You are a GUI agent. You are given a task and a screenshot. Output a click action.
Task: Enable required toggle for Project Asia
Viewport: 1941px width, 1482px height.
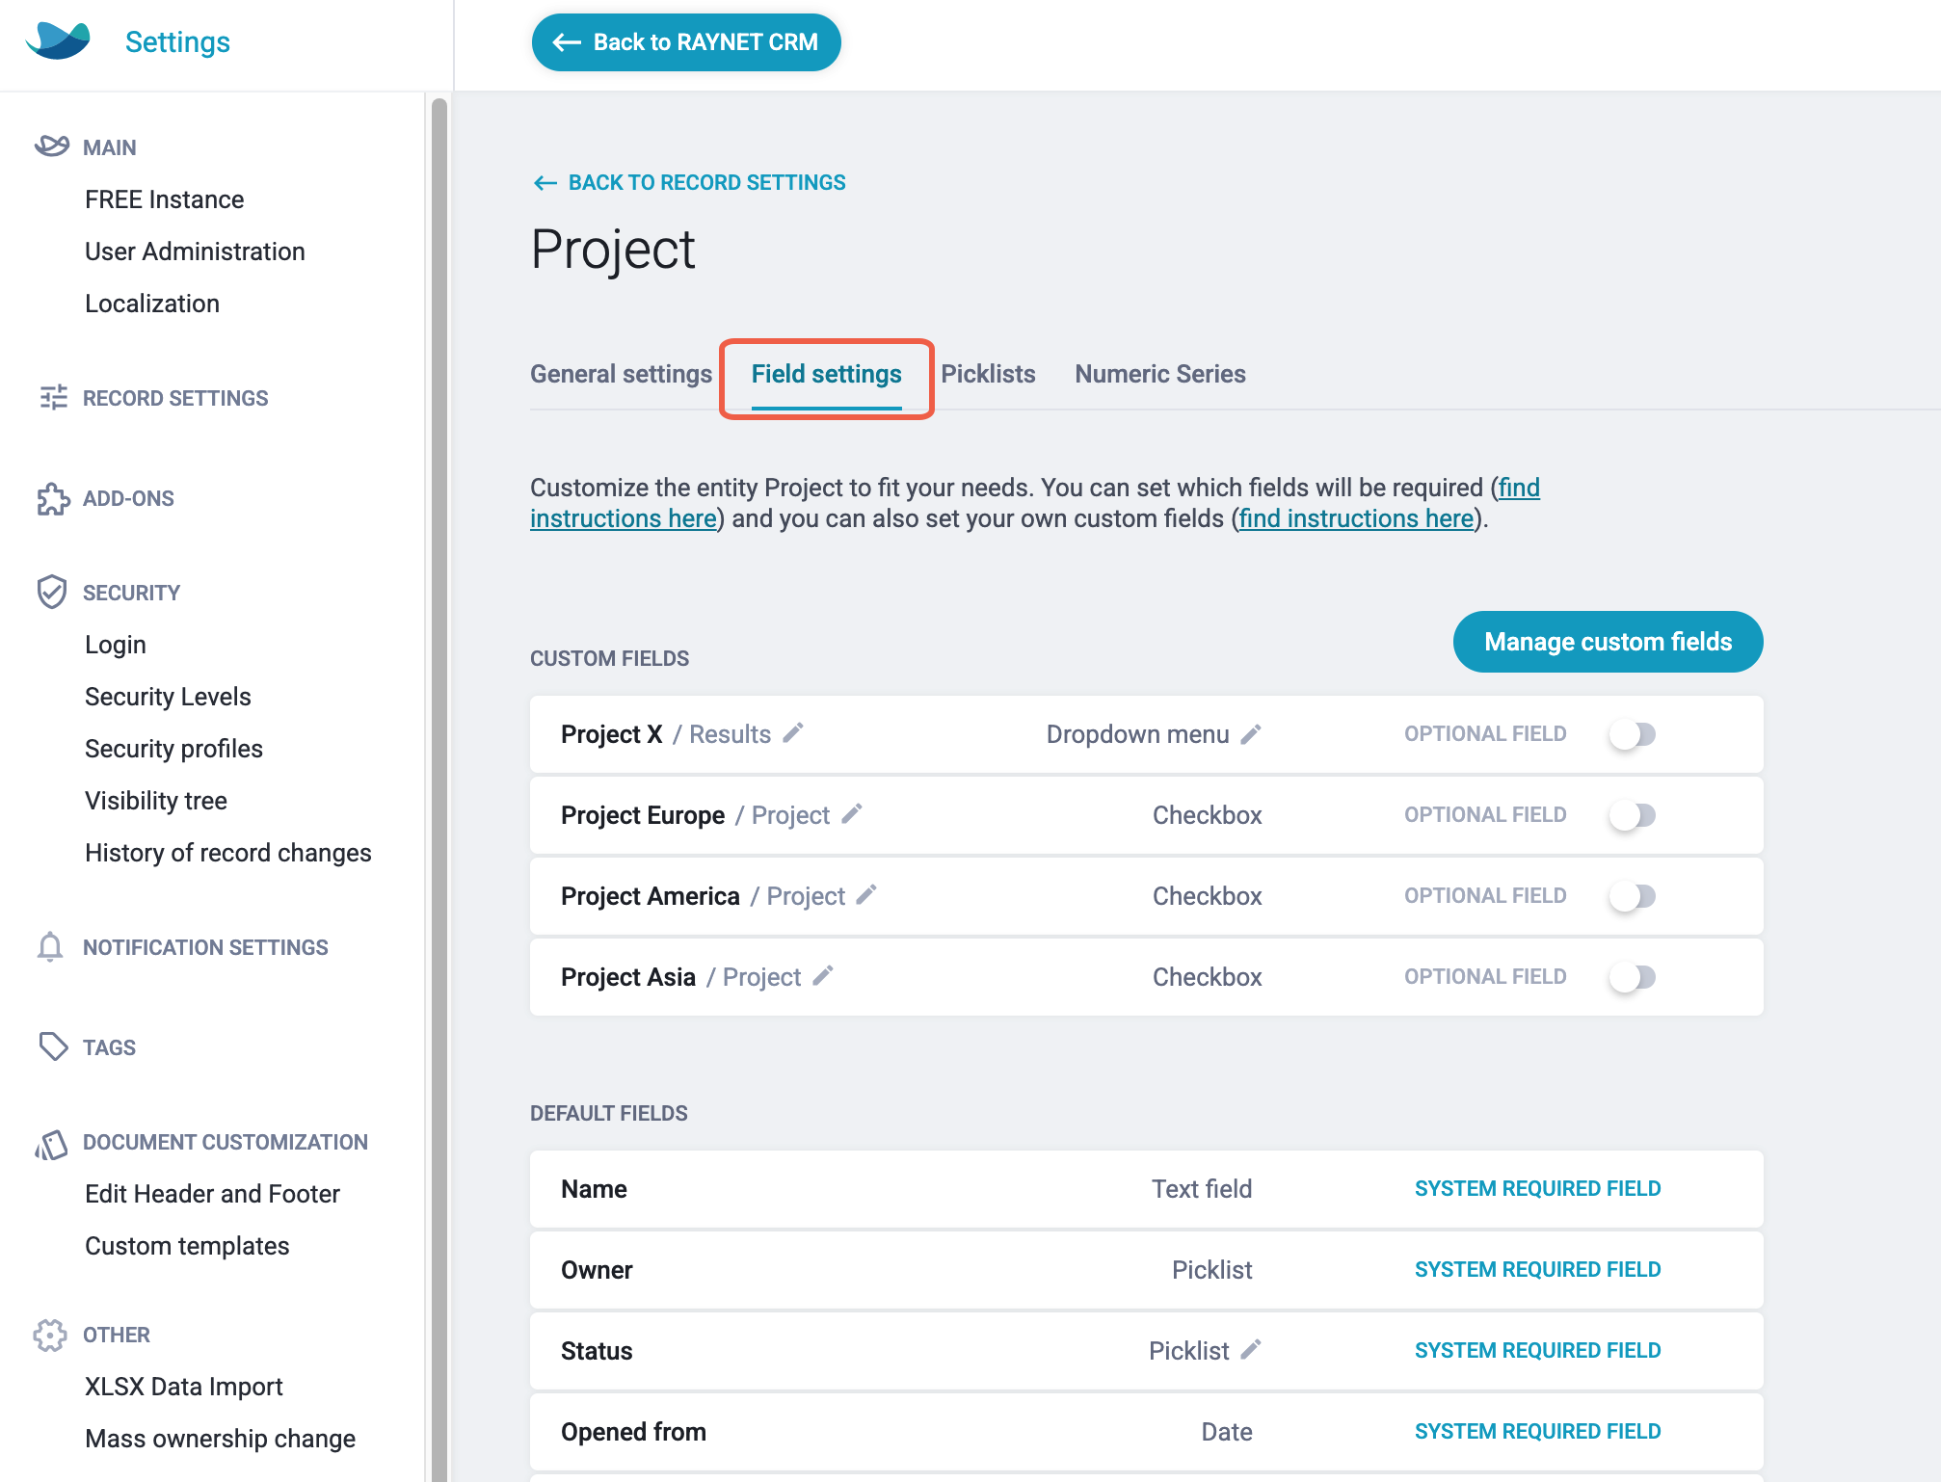1633,977
